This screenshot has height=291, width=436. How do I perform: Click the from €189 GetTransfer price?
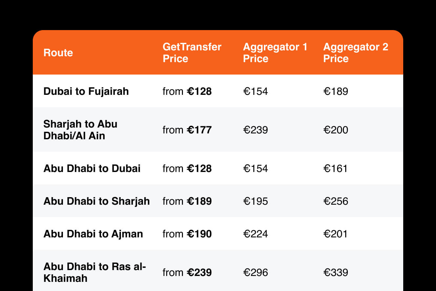(x=187, y=201)
